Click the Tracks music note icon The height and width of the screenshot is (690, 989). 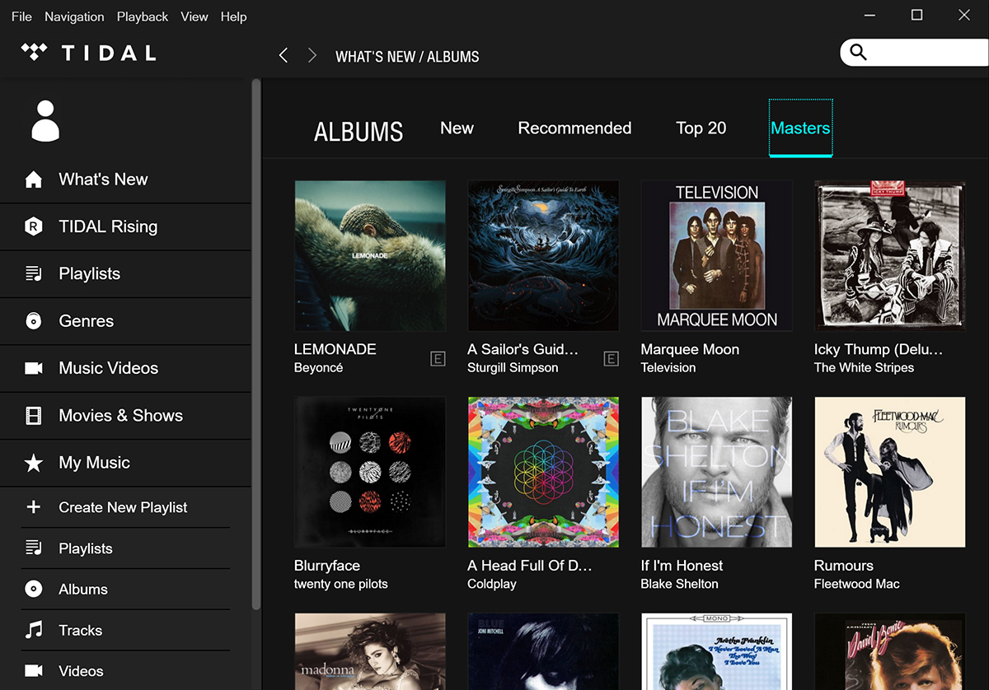click(x=34, y=630)
